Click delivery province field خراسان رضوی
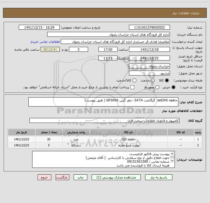The width and height of the screenshot is (210, 203). pos(149,66)
